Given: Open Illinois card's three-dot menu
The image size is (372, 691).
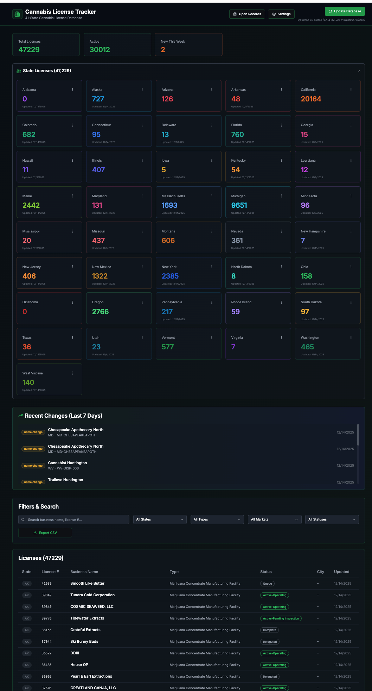Looking at the screenshot, I should pyautogui.click(x=142, y=161).
